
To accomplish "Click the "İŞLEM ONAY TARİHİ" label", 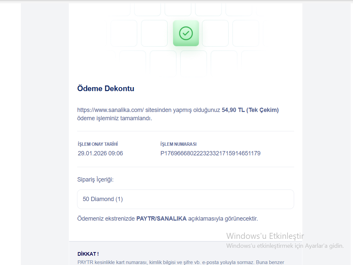I will point(98,144).
